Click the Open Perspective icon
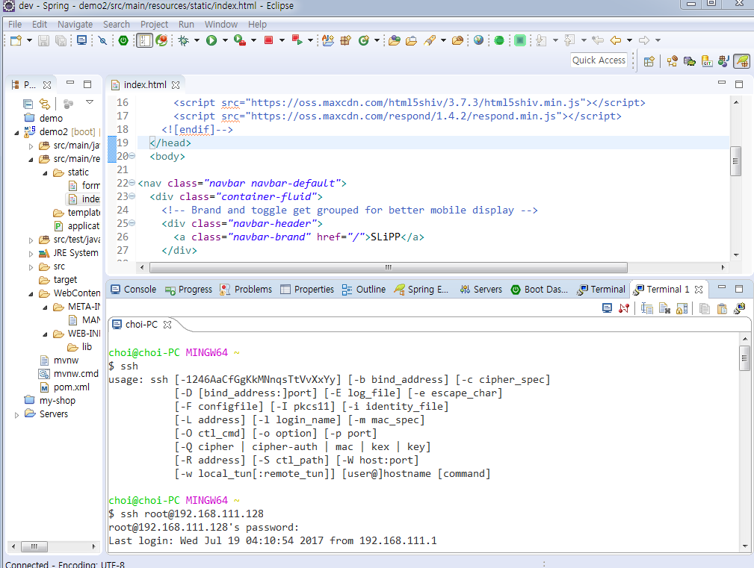 [x=649, y=61]
